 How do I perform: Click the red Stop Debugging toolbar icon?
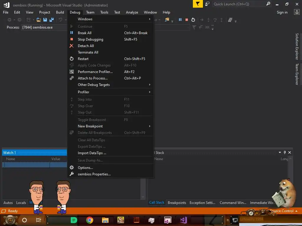pos(187,20)
